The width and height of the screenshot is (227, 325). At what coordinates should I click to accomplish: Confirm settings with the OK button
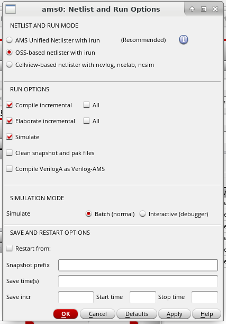(66, 314)
